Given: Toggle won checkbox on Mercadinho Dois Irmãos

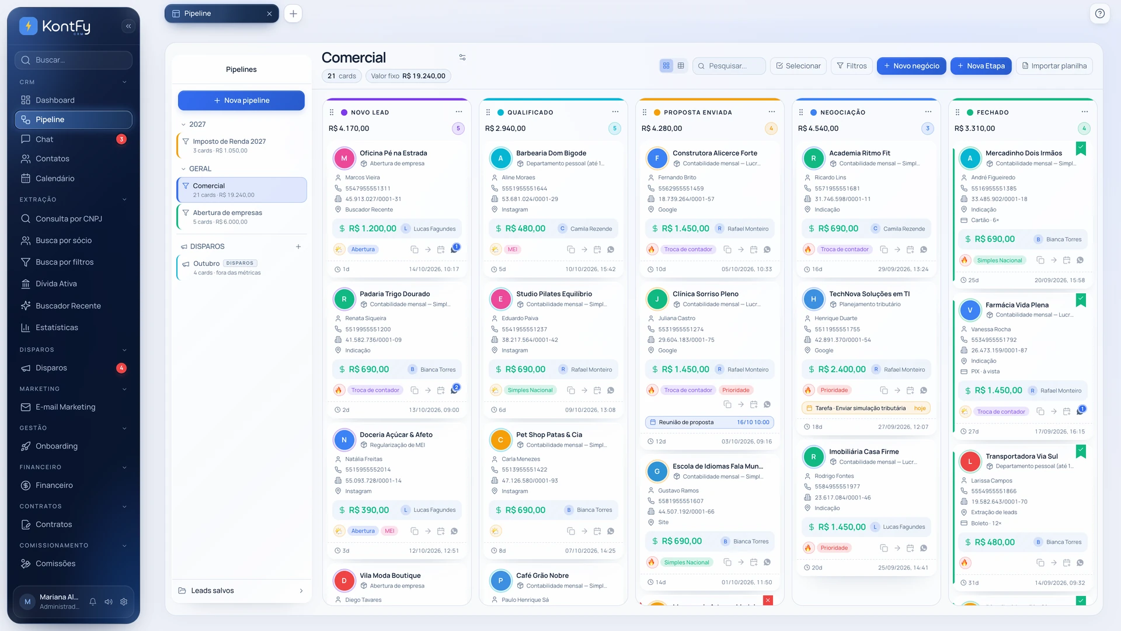Looking at the screenshot, I should [x=1081, y=148].
